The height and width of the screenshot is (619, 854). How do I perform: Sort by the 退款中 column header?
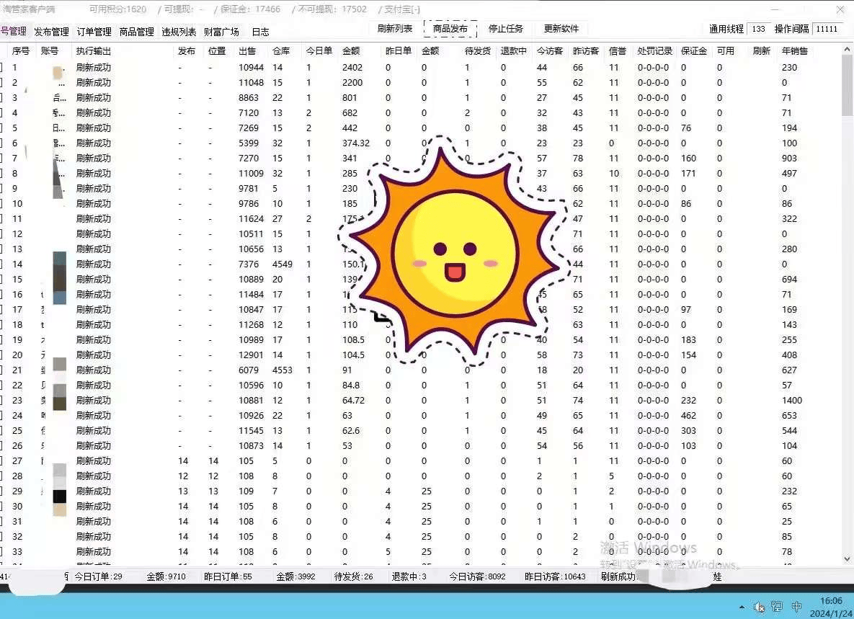point(514,50)
